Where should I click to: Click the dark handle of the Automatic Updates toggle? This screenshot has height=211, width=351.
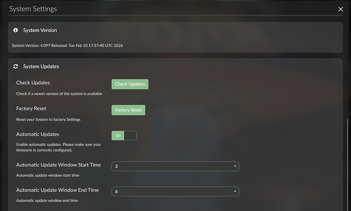pos(130,136)
